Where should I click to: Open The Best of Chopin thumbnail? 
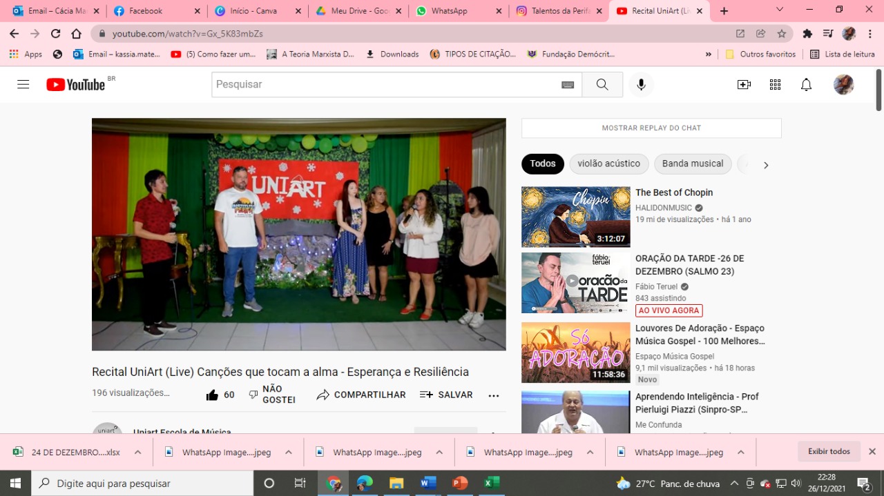tap(575, 217)
